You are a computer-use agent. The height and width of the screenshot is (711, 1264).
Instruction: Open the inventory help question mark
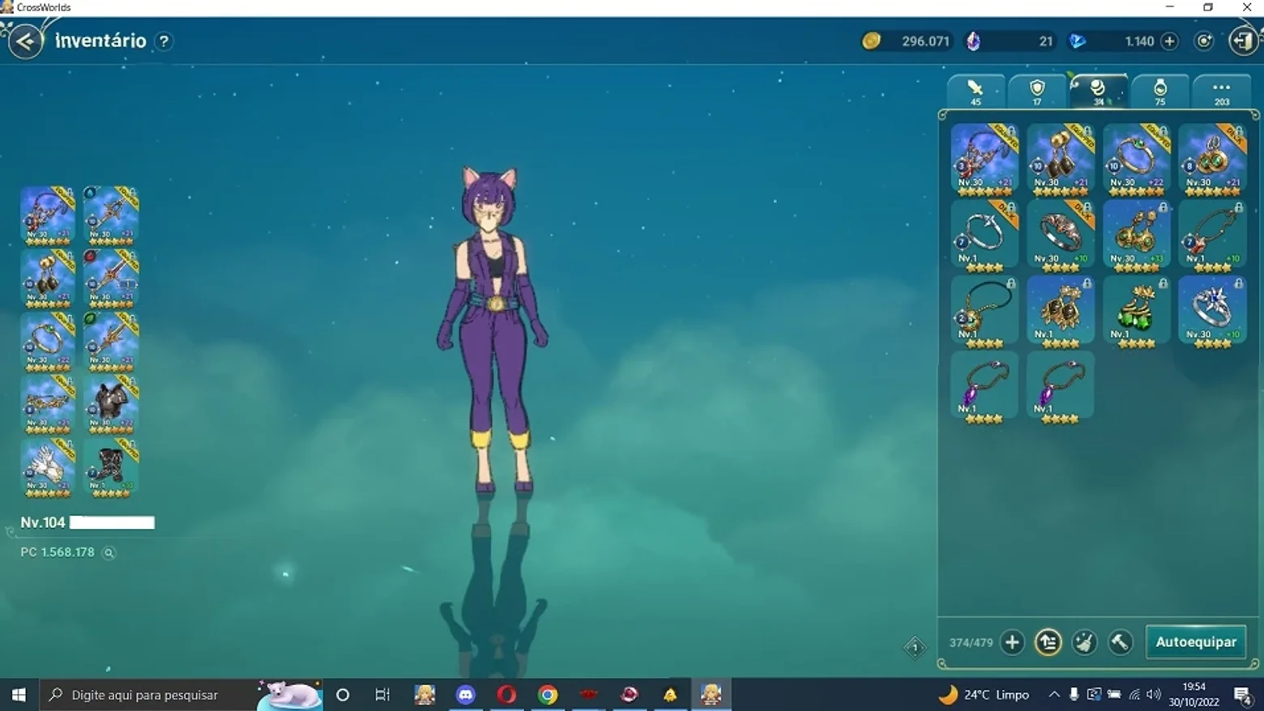(164, 41)
